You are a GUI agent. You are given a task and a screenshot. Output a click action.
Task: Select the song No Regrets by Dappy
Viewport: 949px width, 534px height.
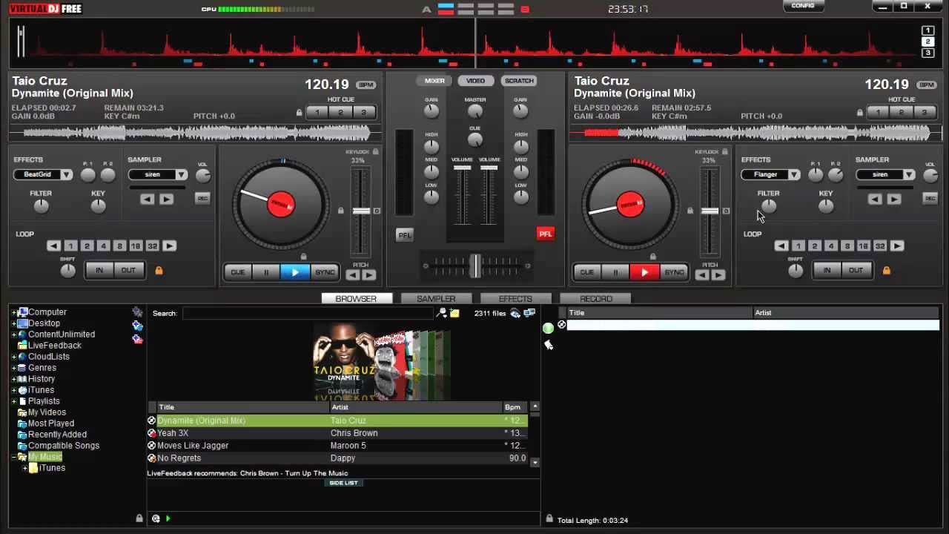[x=337, y=458]
